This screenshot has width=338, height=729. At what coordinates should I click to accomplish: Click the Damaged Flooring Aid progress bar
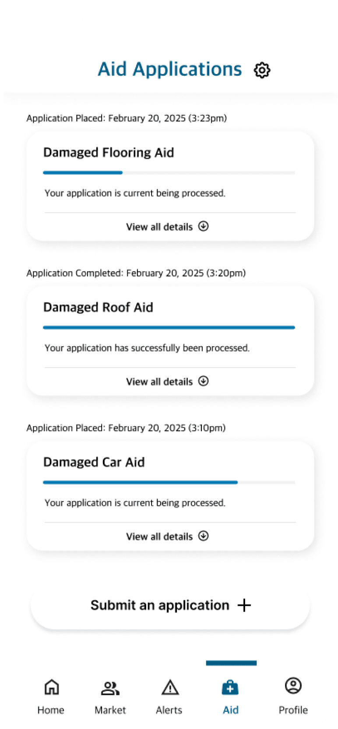pos(169,173)
